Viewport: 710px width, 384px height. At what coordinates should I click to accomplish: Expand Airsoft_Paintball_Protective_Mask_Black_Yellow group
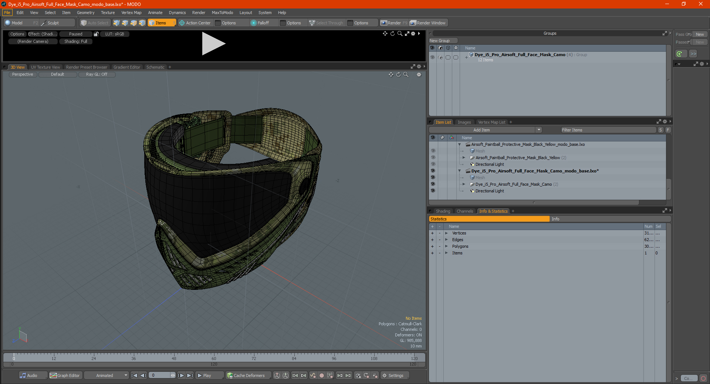[464, 158]
